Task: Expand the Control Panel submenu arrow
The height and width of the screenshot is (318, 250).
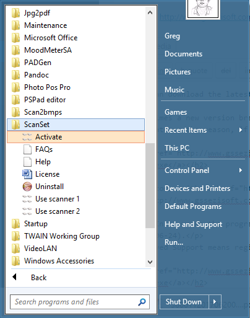Action: pos(241,170)
